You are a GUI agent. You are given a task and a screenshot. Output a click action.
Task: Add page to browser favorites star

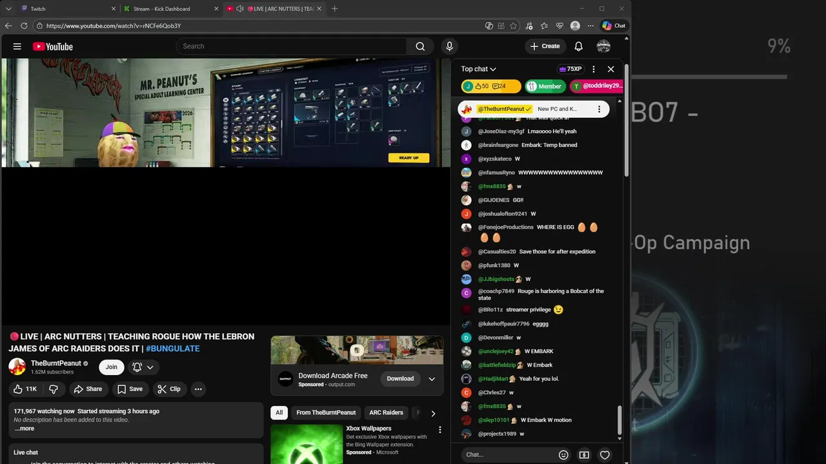pos(513,26)
